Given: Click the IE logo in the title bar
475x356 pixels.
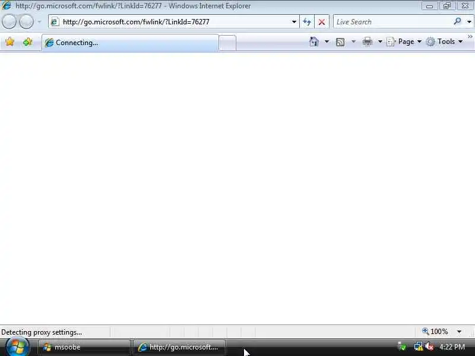Looking at the screenshot, I should (7, 5).
